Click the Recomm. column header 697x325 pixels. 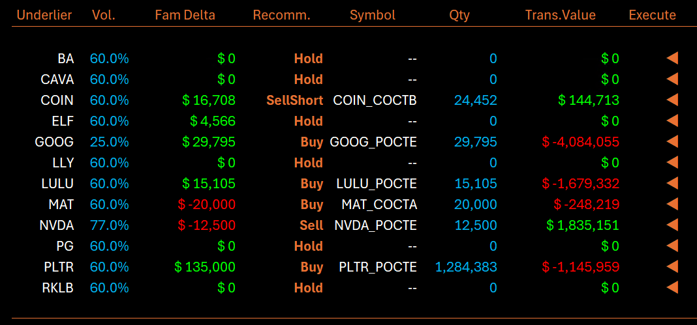point(281,15)
